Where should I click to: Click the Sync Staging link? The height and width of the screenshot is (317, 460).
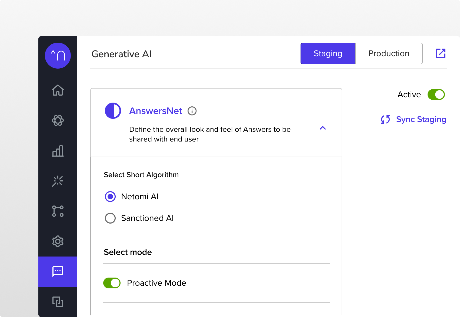pos(421,119)
